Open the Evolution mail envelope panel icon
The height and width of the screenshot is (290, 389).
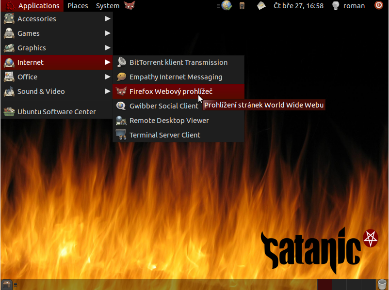[260, 6]
